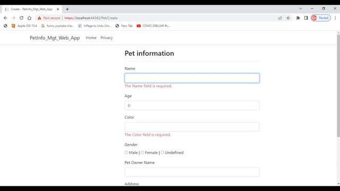Click the Color input field

pos(192,127)
